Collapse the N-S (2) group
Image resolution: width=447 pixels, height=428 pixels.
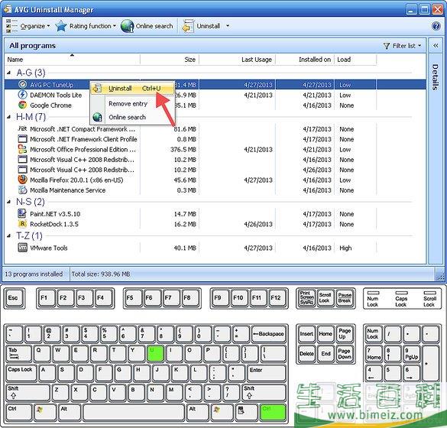[9, 202]
